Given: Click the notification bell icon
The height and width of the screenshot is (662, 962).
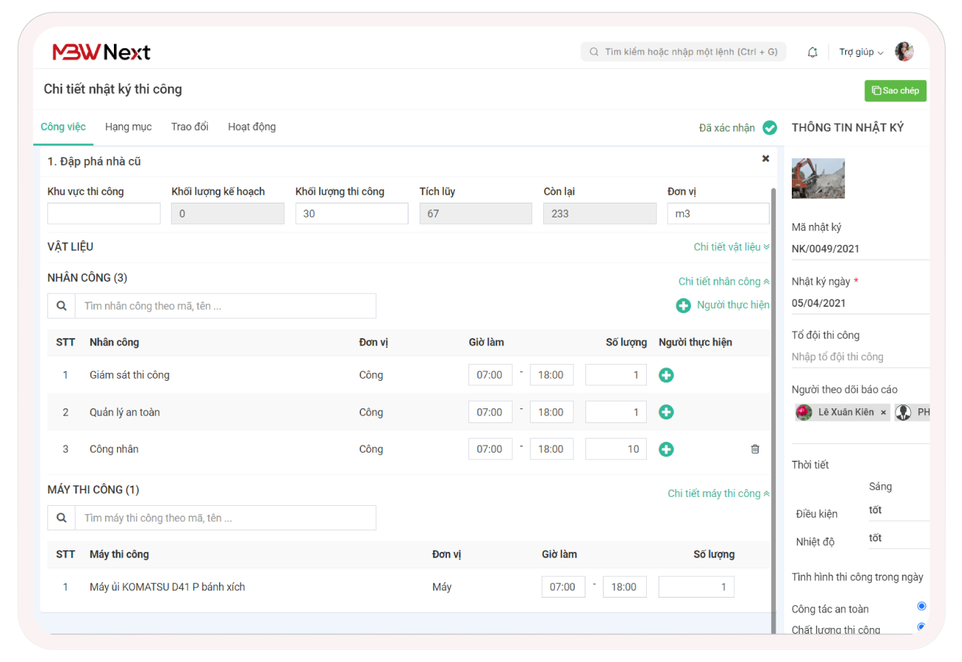Looking at the screenshot, I should click(x=813, y=52).
